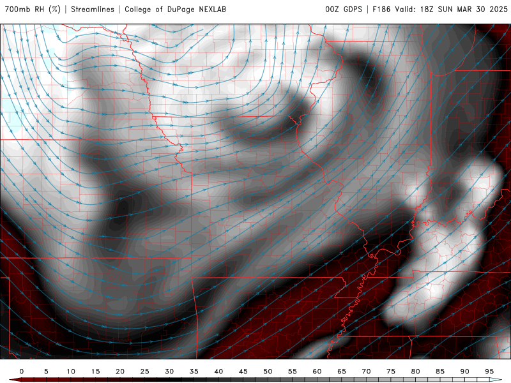The width and height of the screenshot is (511, 383).
Task: Click the "10" value on color scale
Action: tap(71, 372)
